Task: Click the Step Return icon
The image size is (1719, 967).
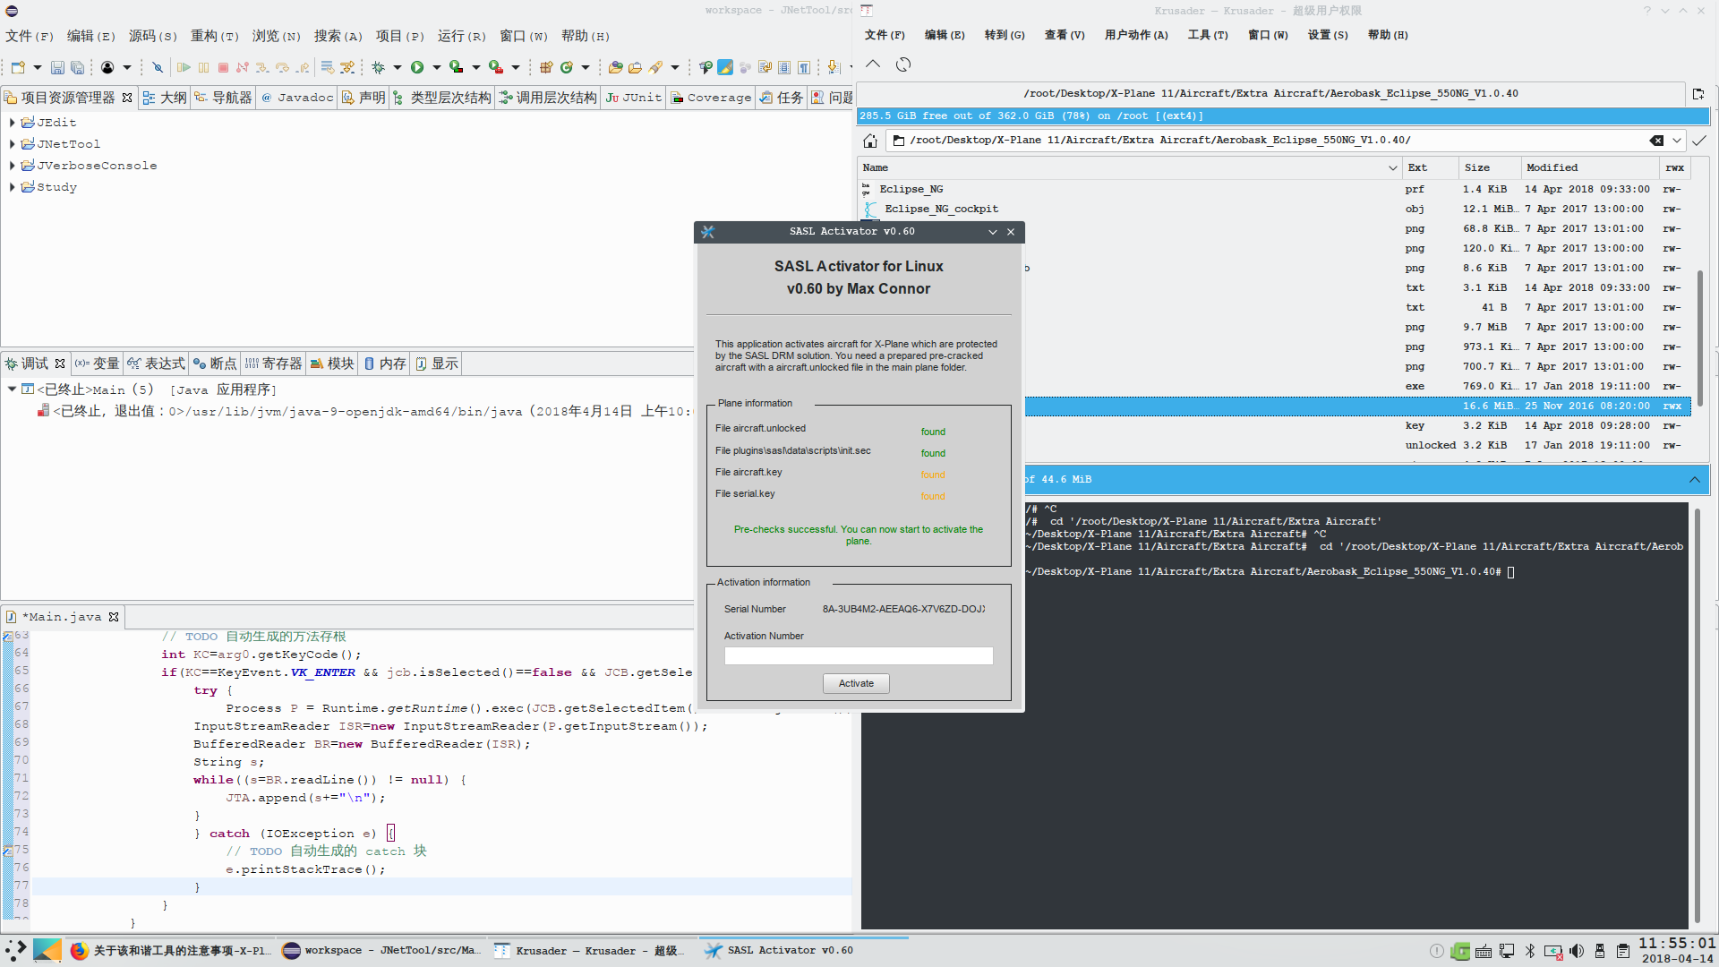Action: point(303,67)
